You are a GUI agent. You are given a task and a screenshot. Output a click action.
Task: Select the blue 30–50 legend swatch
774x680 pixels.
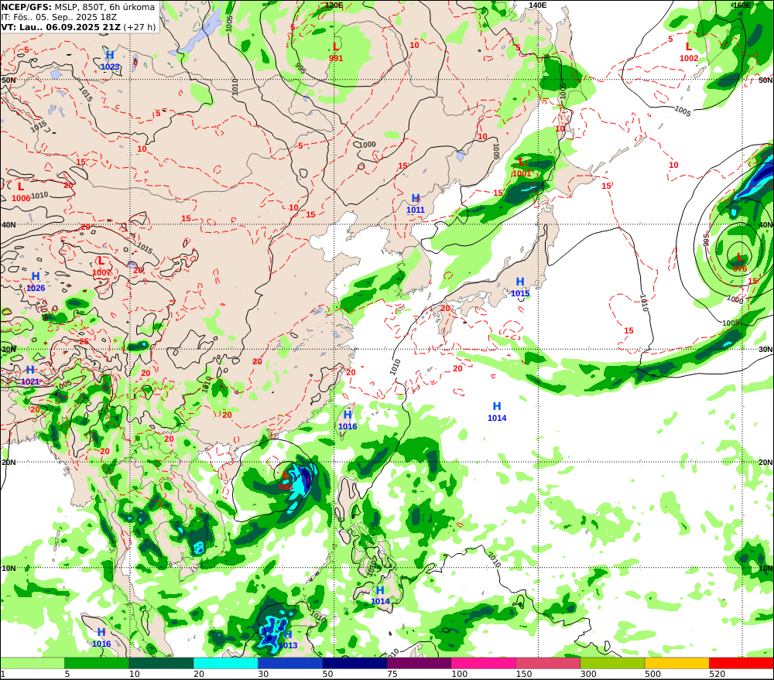[289, 663]
